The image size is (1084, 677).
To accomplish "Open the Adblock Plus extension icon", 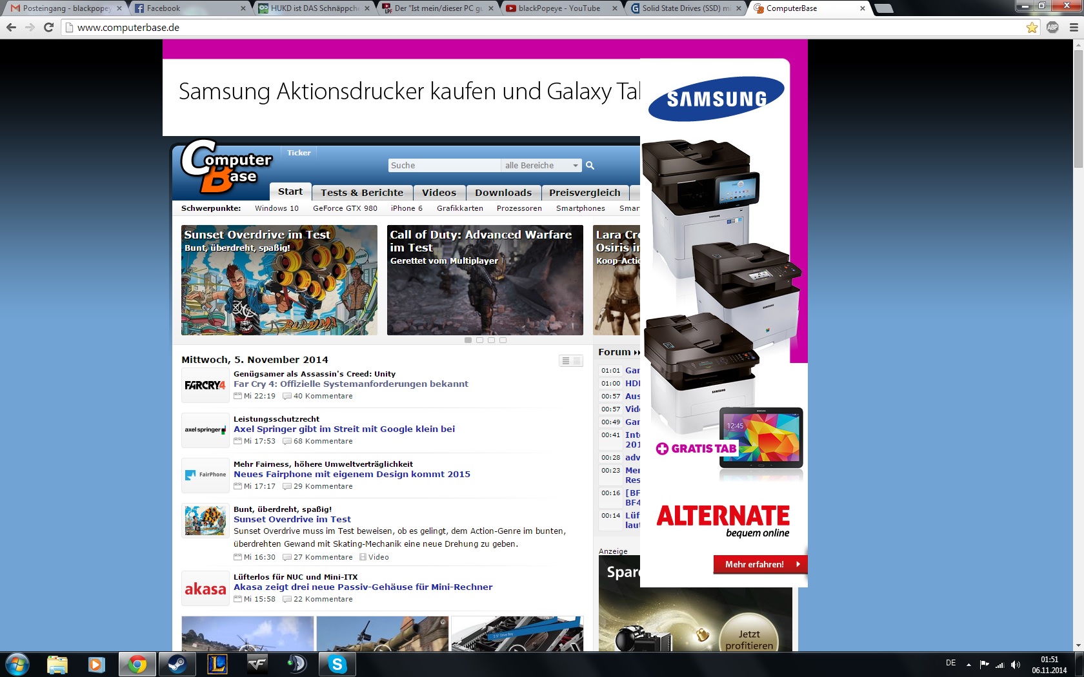I will [x=1052, y=27].
